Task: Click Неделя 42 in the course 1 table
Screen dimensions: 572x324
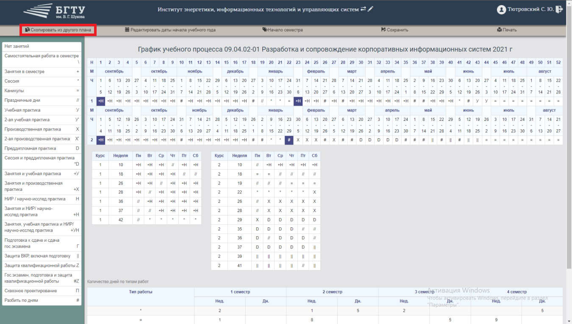Action: (x=121, y=220)
